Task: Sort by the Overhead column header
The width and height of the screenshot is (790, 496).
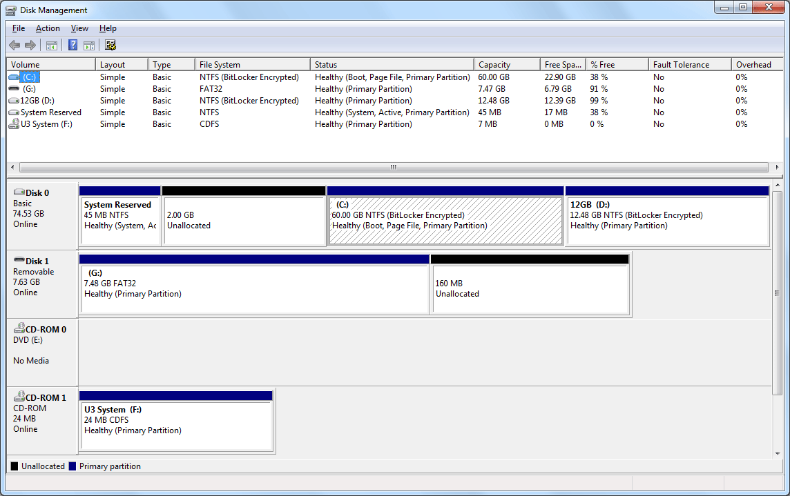Action: point(758,64)
